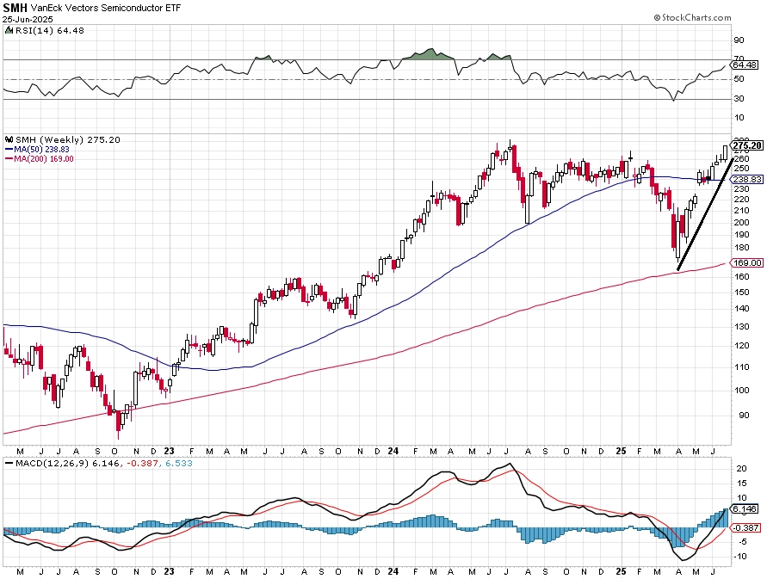Click the green overbought RSI shaded area
The height and width of the screenshot is (579, 767).
click(x=429, y=54)
